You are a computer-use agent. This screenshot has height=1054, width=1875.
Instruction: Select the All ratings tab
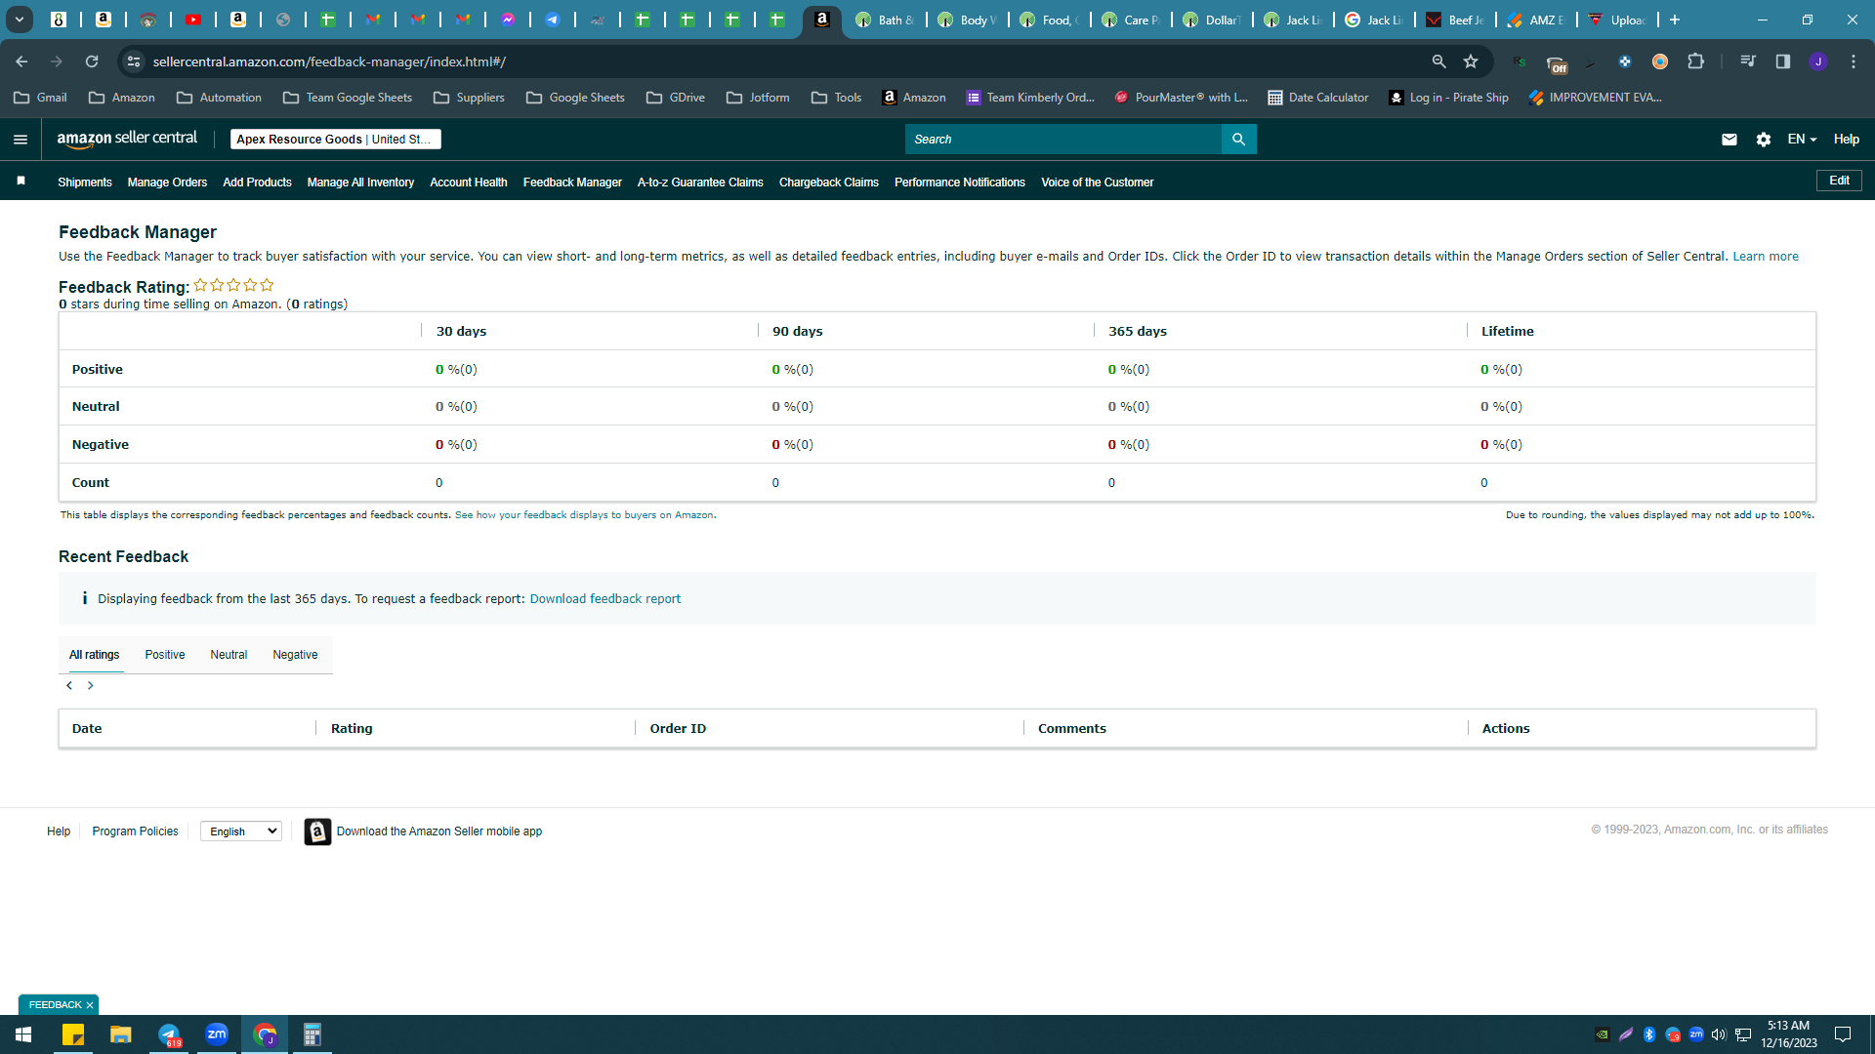tap(94, 655)
